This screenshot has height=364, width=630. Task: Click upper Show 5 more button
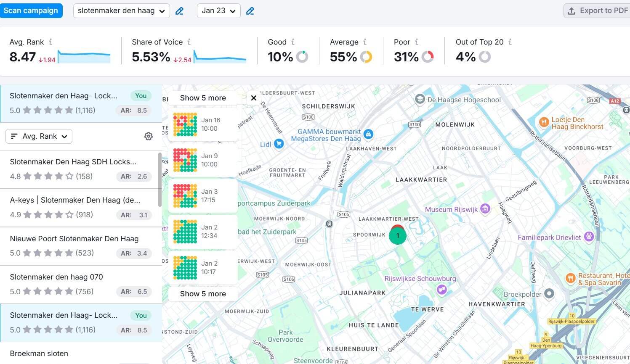pyautogui.click(x=203, y=98)
